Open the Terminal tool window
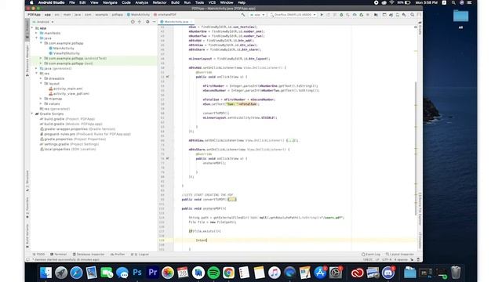 point(59,254)
